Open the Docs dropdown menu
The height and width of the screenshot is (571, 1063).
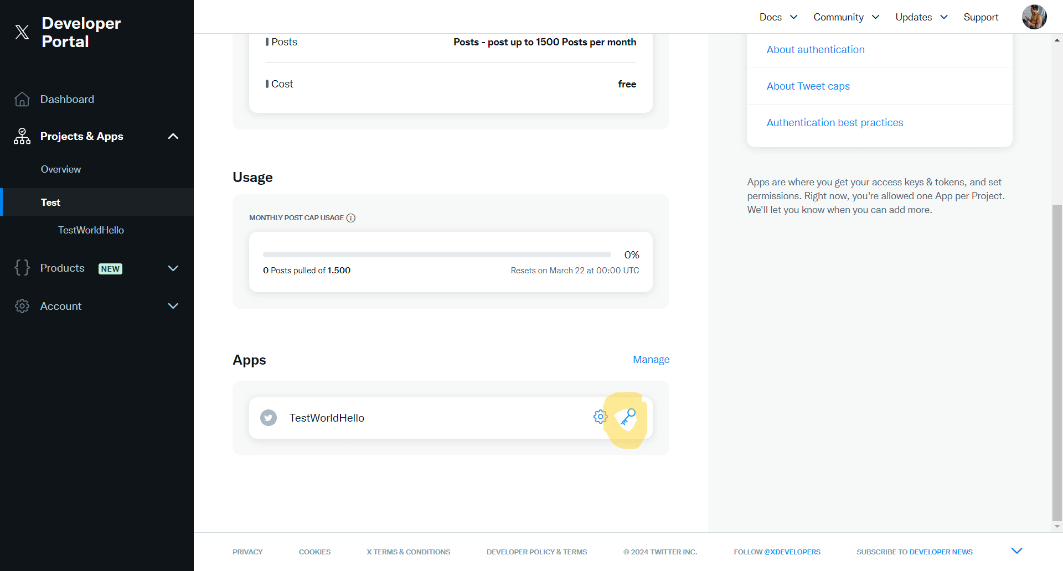click(778, 17)
